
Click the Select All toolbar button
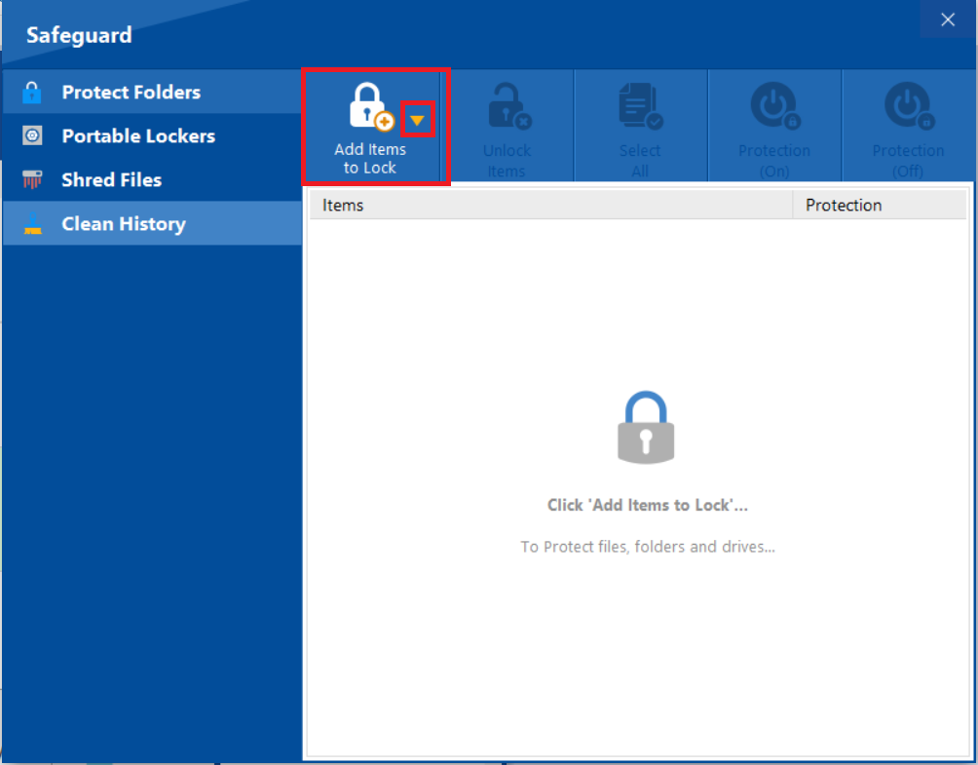pyautogui.click(x=641, y=127)
